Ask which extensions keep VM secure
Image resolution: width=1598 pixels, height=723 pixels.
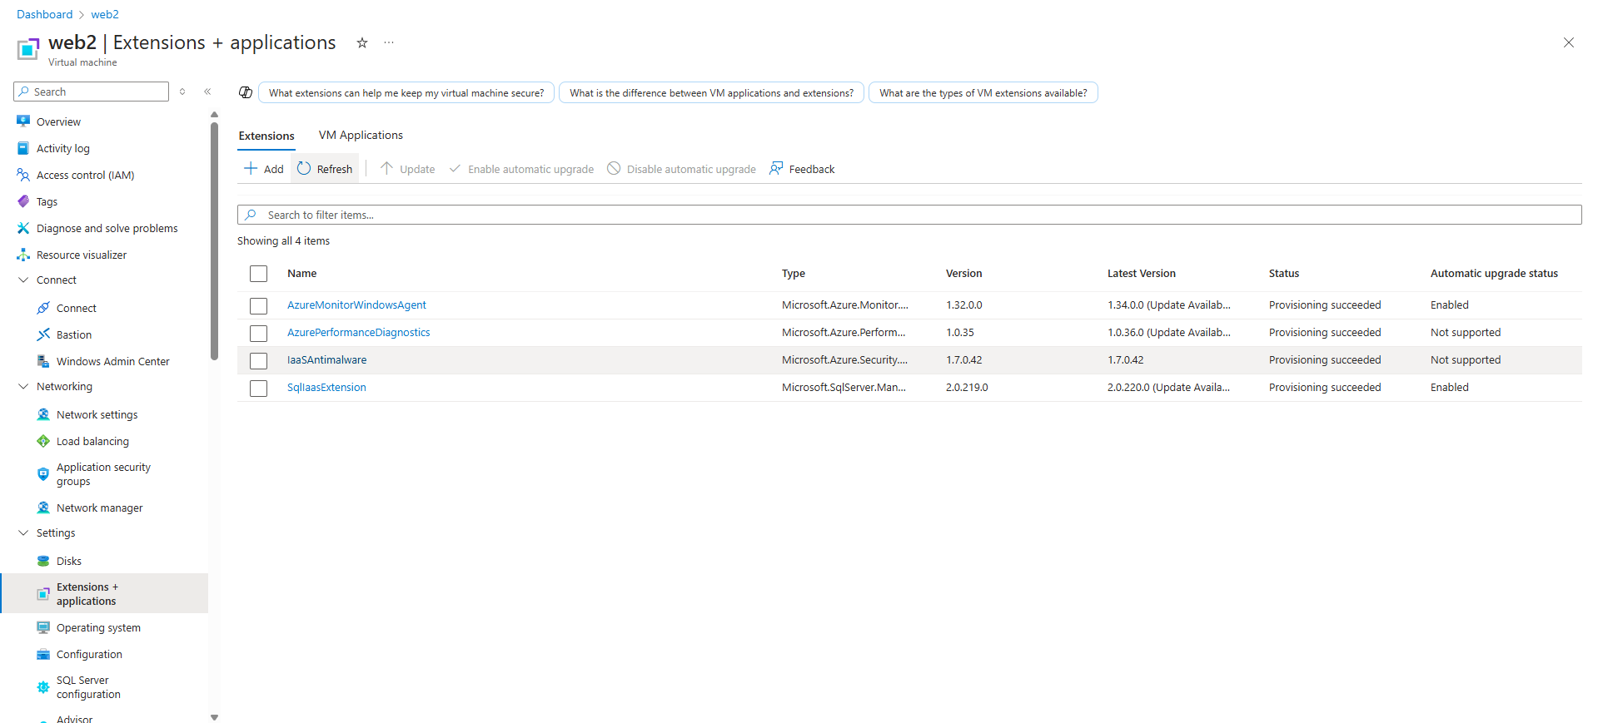click(x=406, y=93)
